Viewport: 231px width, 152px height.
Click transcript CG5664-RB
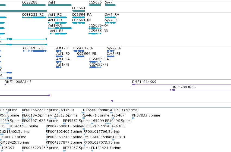(x=78, y=23)
